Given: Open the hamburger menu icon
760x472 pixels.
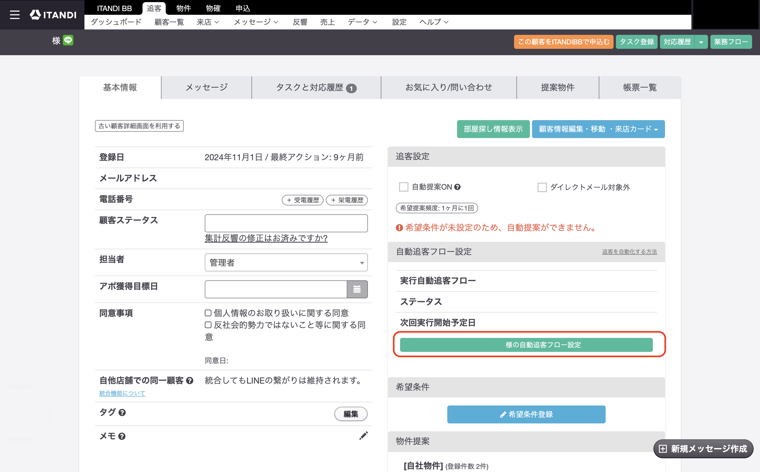Looking at the screenshot, I should click(15, 15).
